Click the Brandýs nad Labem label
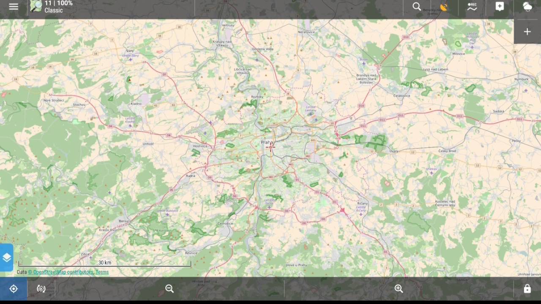Image resolution: width=541 pixels, height=304 pixels. click(x=366, y=79)
